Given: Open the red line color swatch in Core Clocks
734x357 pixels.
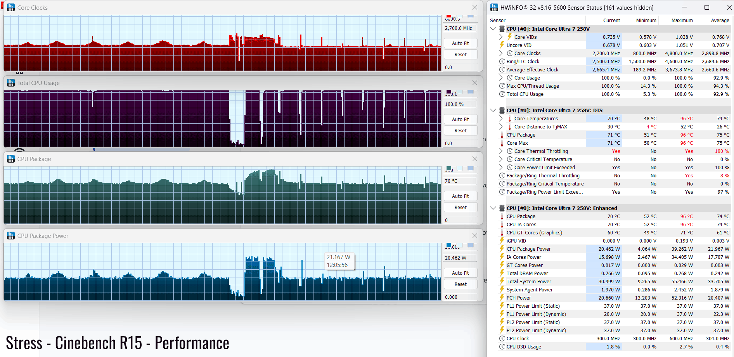Looking at the screenshot, I should [x=449, y=16].
